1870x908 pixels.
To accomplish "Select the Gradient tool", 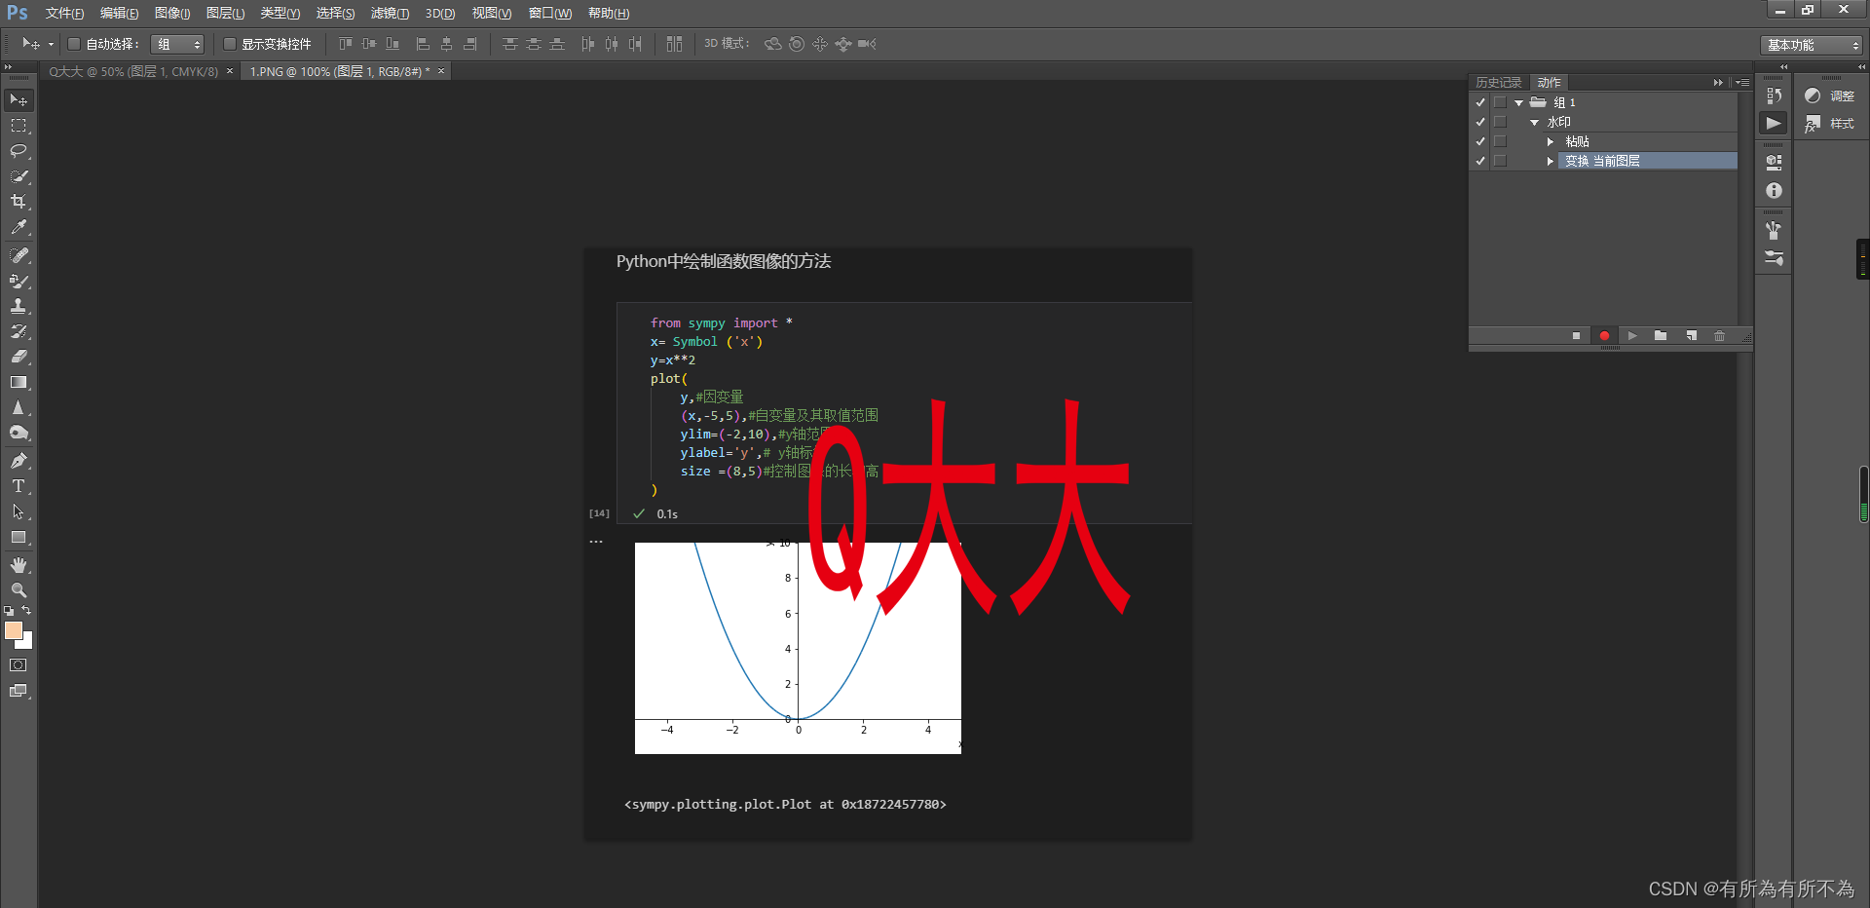I will coord(19,382).
